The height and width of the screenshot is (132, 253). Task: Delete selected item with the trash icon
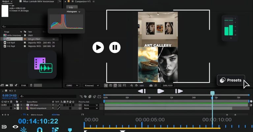coord(31,85)
